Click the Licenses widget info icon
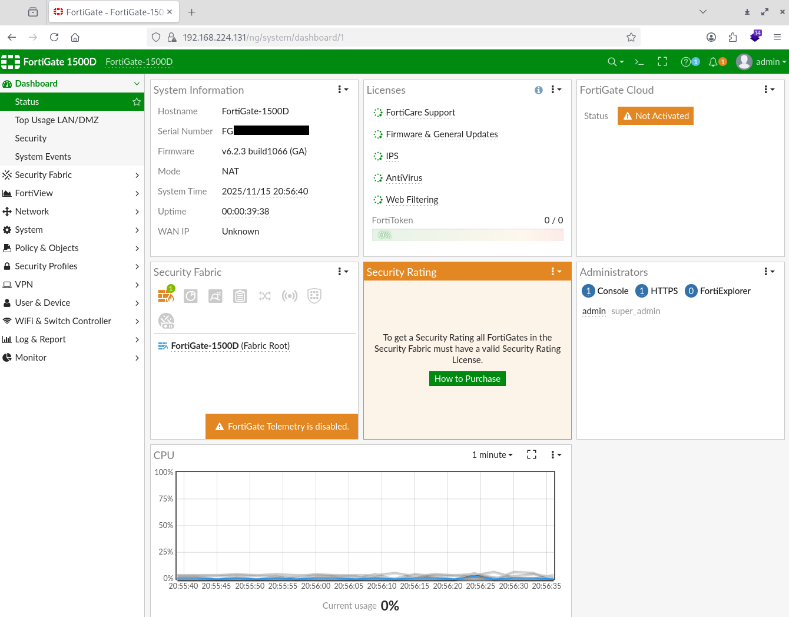 coord(538,90)
